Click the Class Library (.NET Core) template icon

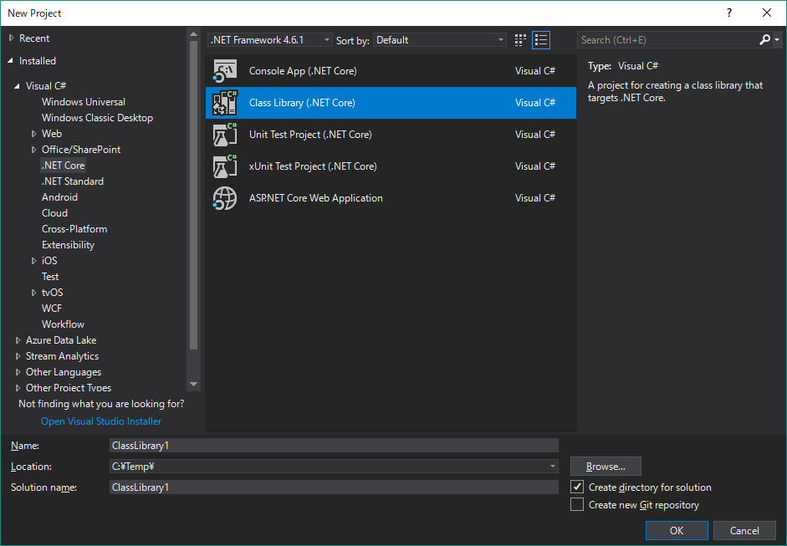click(x=224, y=103)
